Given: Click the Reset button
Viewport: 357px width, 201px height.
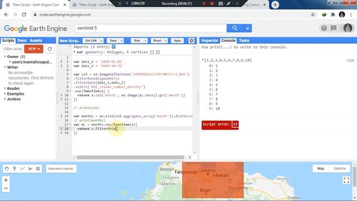Looking at the screenshot, I should 157,41.
